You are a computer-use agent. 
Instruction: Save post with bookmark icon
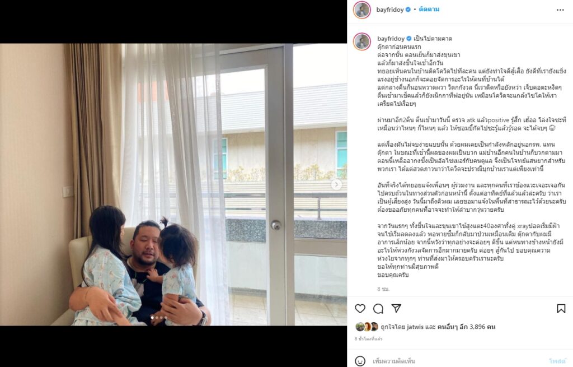click(561, 309)
